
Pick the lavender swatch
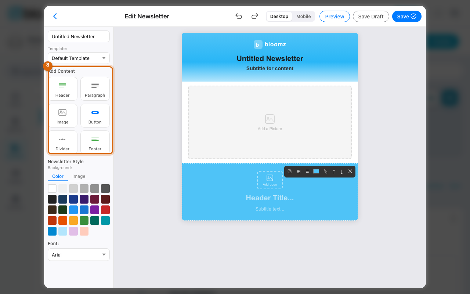pyautogui.click(x=73, y=231)
